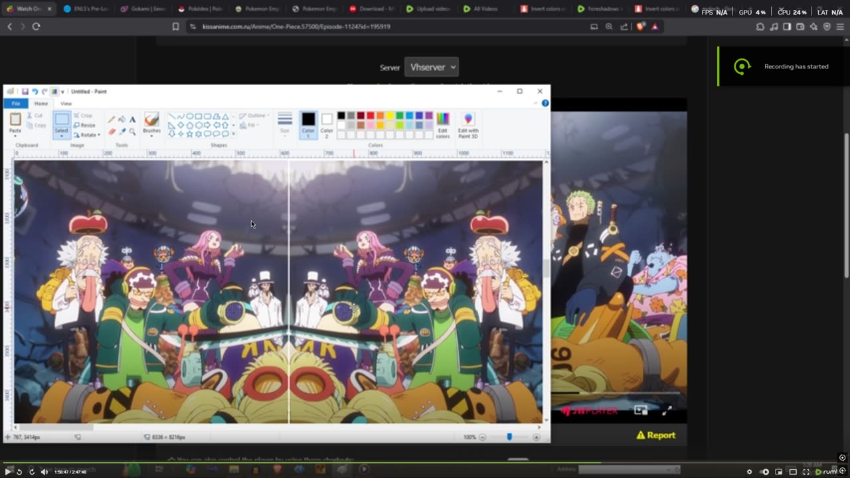Select the Fill with color bucket tool
The width and height of the screenshot is (850, 478).
122,119
